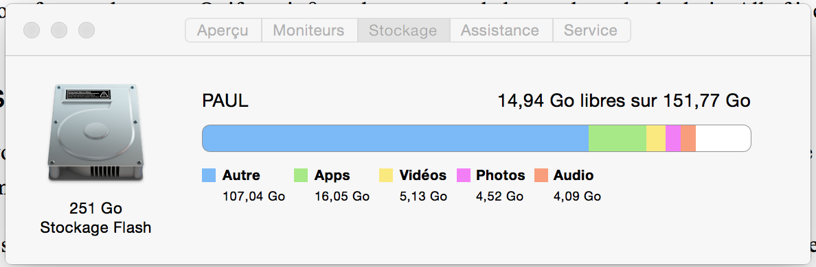This screenshot has width=816, height=267.
Task: Click the orange Audio legend swatch
Action: tap(541, 175)
